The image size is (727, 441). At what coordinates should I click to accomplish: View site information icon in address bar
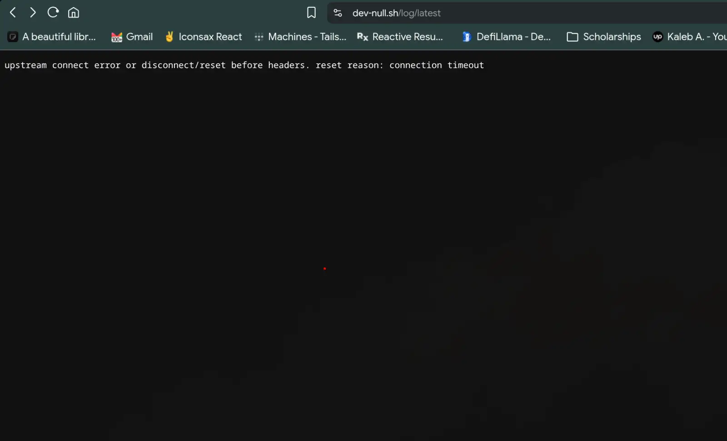click(x=338, y=13)
